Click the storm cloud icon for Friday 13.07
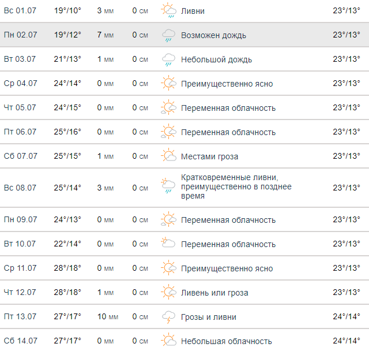This screenshot has width=369, height=351. 168,317
